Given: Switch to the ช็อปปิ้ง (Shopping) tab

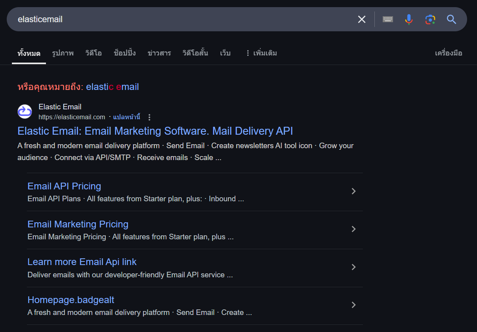Looking at the screenshot, I should click(x=124, y=53).
